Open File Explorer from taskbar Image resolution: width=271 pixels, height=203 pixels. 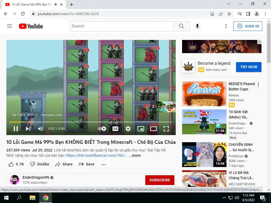(x=32, y=198)
